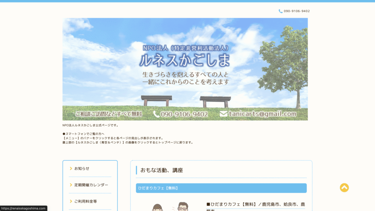
Task: Click the chevron beside 定期開催カレンダー
Action: click(71, 185)
